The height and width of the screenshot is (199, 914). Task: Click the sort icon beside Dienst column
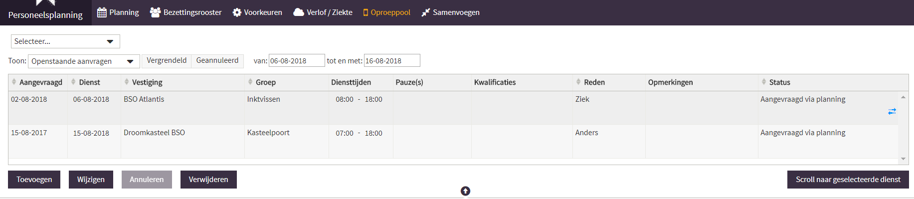coord(73,82)
